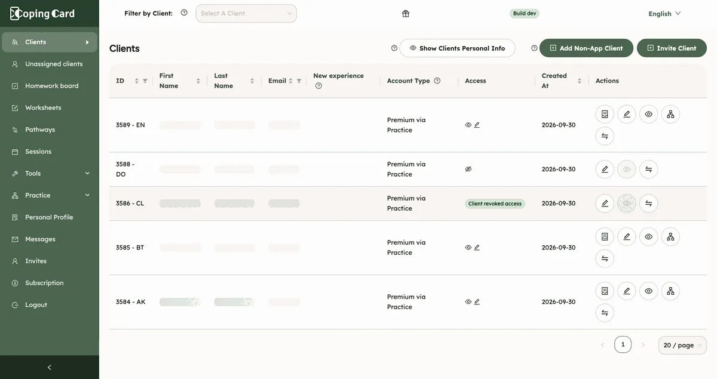The height and width of the screenshot is (379, 717).
Task: Open filter on ID column
Action: coord(145,81)
